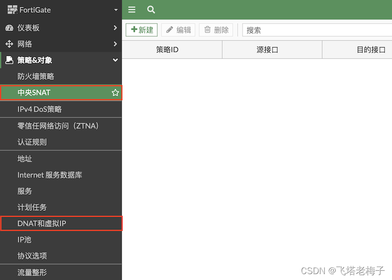The height and width of the screenshot is (280, 392).
Task: Sort by 策略ID column header
Action: coord(172,50)
